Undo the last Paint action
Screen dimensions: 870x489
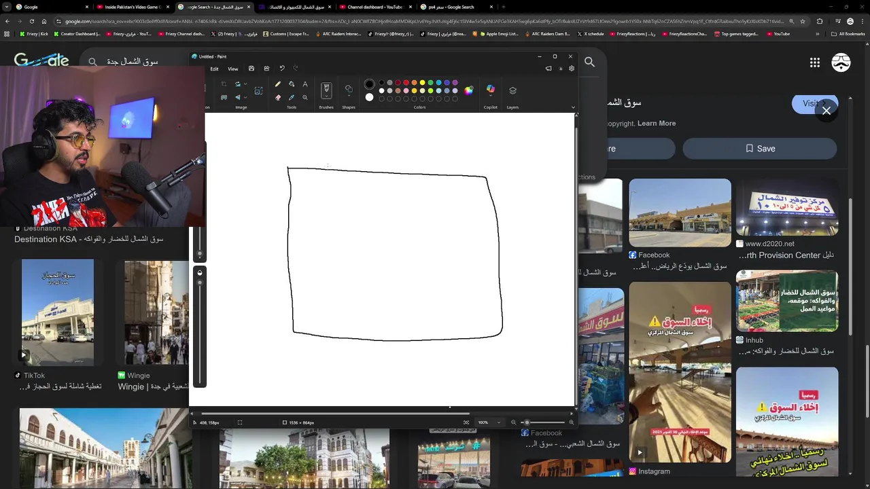[282, 69]
